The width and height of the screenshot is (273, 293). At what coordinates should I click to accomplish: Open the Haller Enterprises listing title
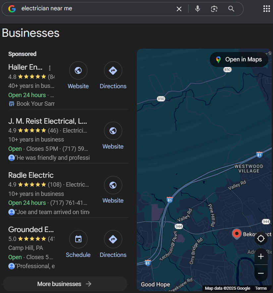[x=26, y=67]
